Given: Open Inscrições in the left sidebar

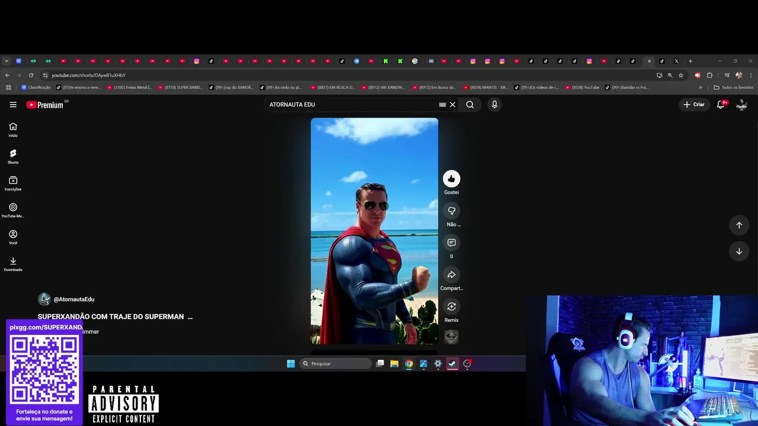Looking at the screenshot, I should point(13,183).
